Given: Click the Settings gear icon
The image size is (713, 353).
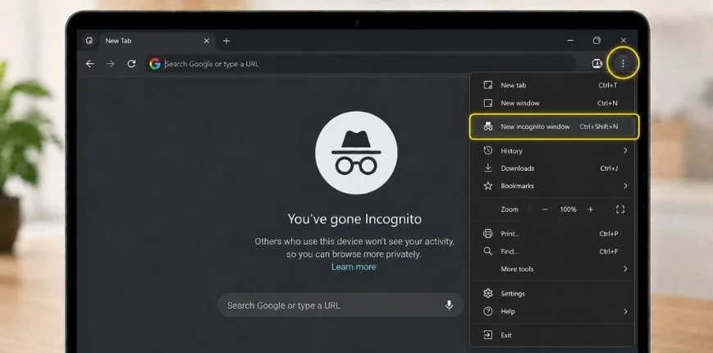Looking at the screenshot, I should [x=488, y=293].
